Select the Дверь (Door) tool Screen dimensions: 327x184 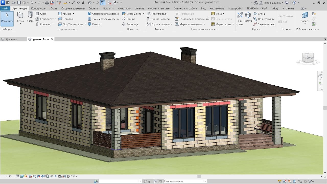[x=30, y=17]
